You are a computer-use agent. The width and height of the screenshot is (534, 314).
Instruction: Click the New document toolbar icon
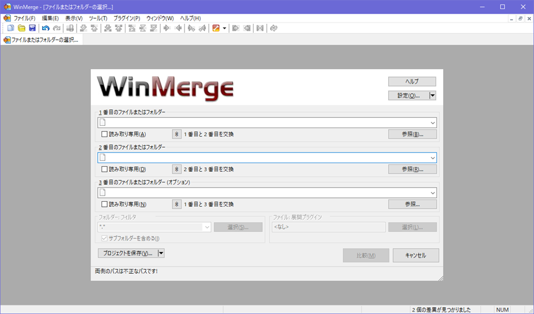11,28
